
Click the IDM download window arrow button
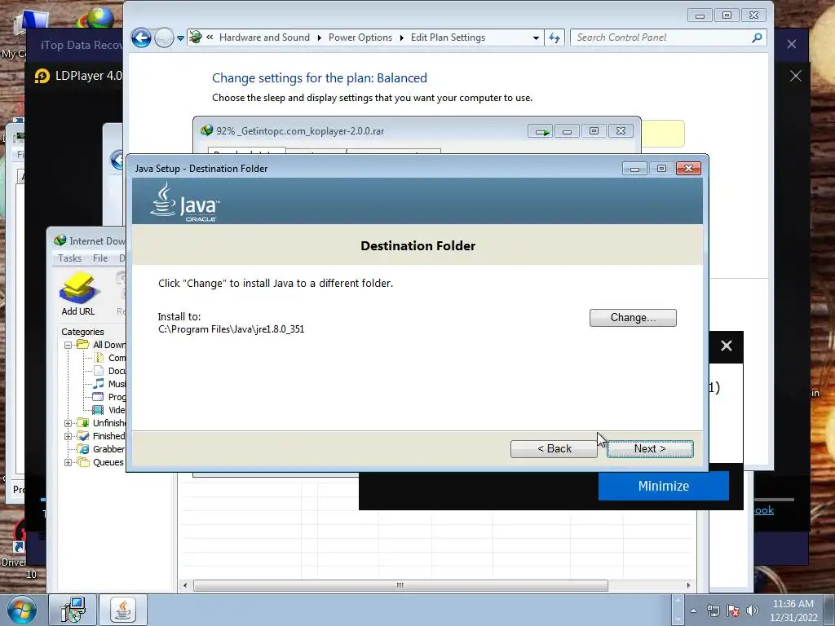541,131
